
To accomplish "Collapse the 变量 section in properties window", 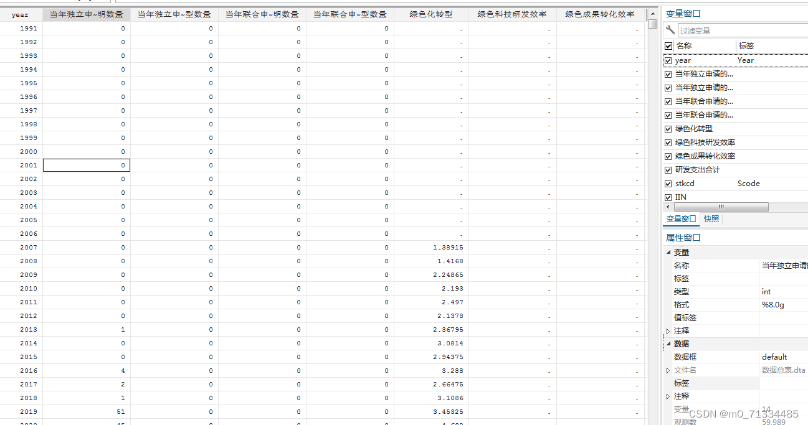I will click(x=668, y=253).
